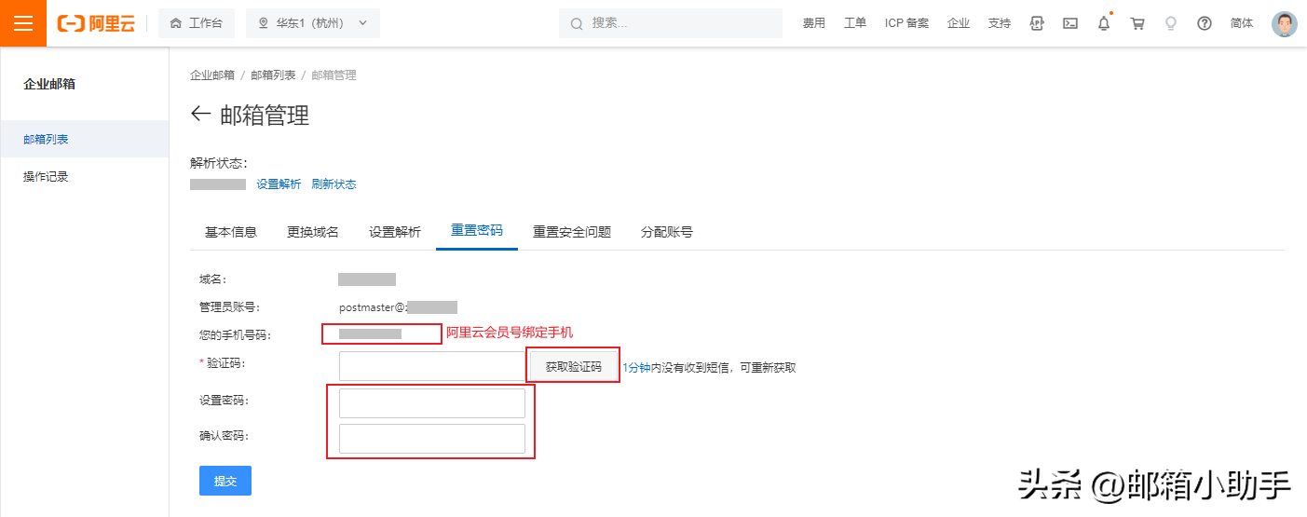Image resolution: width=1307 pixels, height=517 pixels.
Task: Focus the 验证码 input field
Action: (432, 366)
